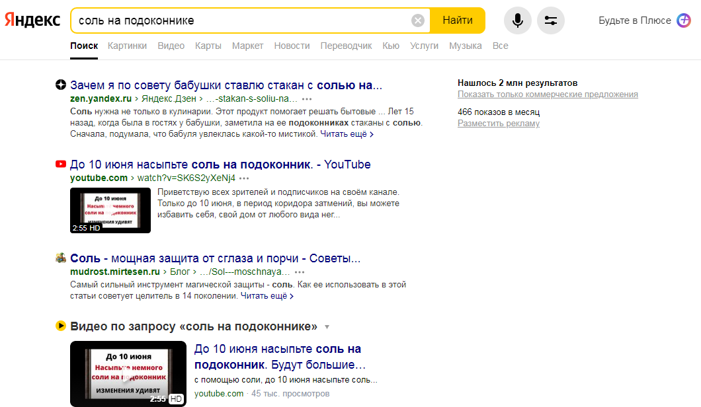Click the YouTube favicon icon

coord(61,164)
